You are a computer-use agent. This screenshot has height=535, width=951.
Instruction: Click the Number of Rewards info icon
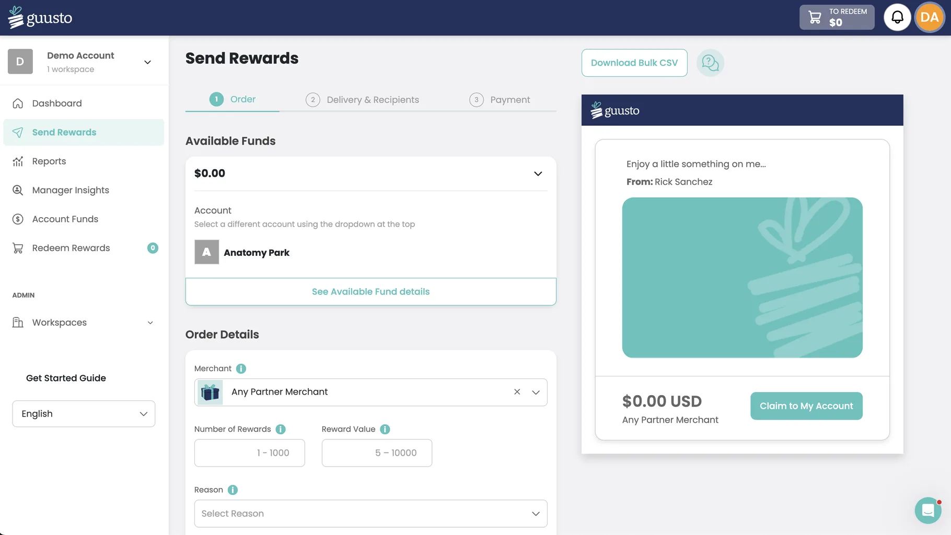(281, 429)
